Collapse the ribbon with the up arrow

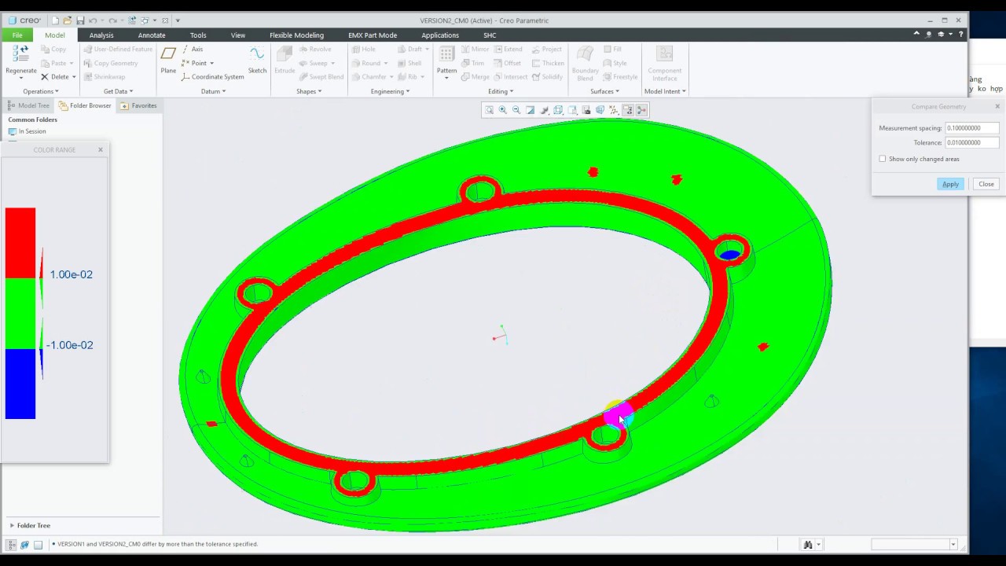(916, 35)
